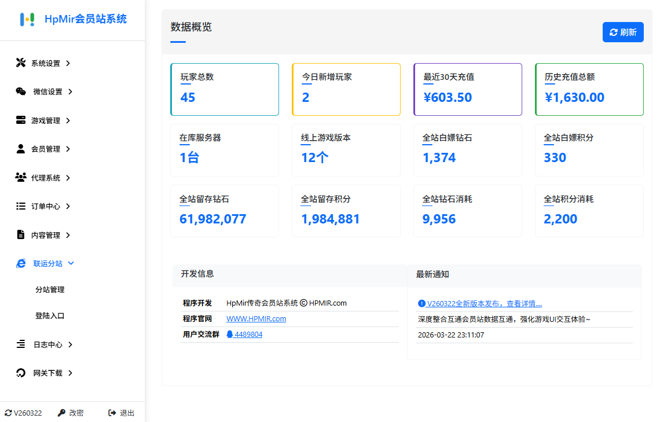Collapse the 联运分站 menu chevron
This screenshot has height=422, width=660.
[71, 263]
